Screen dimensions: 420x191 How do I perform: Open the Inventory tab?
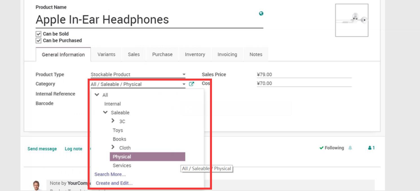coord(195,55)
